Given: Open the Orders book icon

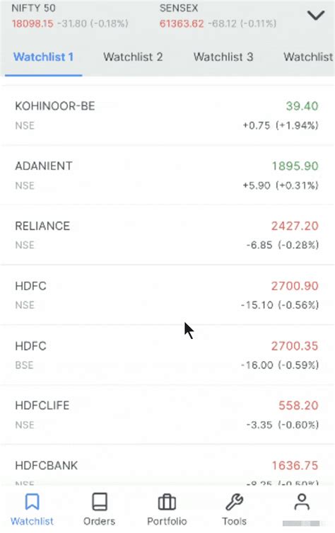Looking at the screenshot, I should (100, 502).
